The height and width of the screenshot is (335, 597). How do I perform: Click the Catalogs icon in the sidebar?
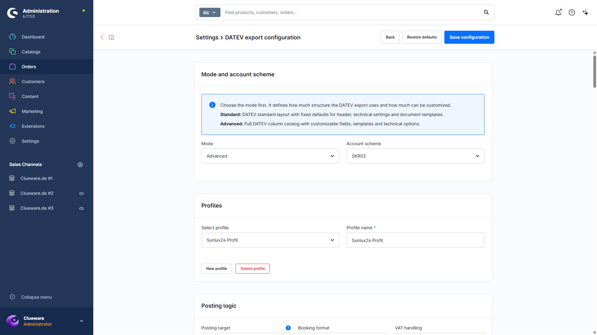coord(12,52)
